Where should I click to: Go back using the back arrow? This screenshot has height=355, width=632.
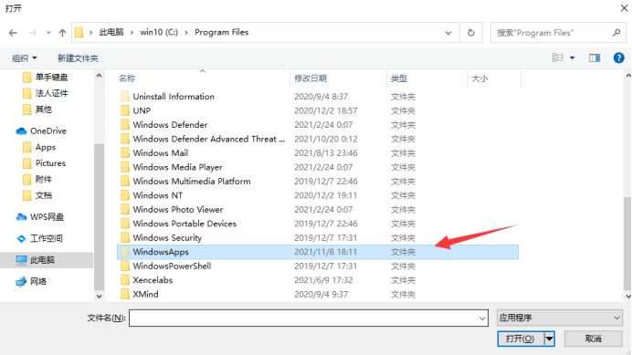(x=13, y=33)
